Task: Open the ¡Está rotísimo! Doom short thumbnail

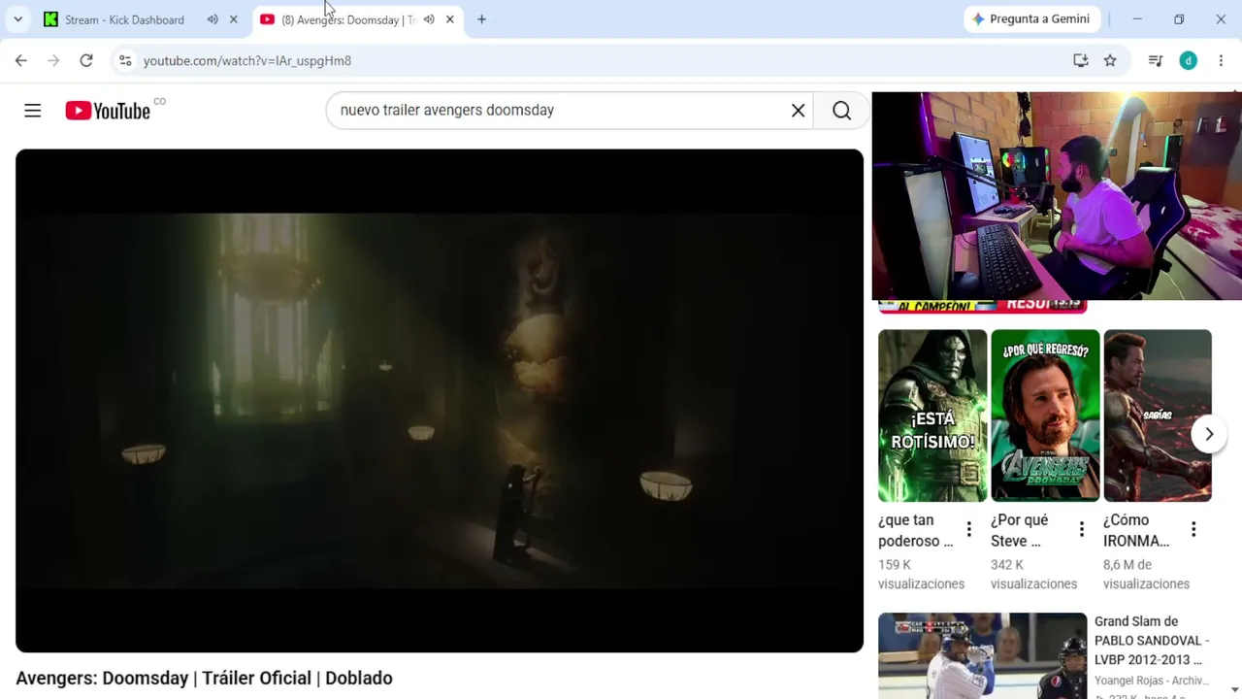Action: 932,416
